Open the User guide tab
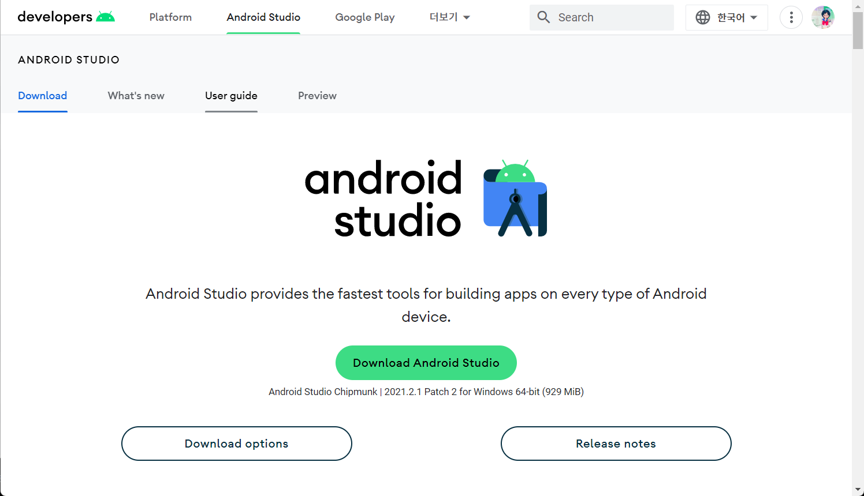864x496 pixels. click(x=231, y=96)
